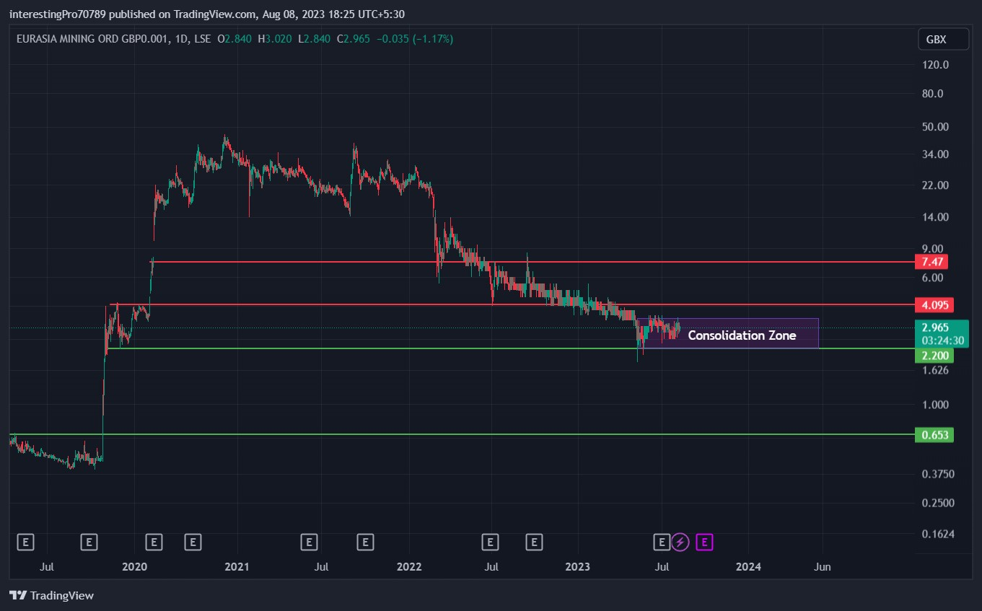Select the green 0.653 price label

[x=934, y=435]
